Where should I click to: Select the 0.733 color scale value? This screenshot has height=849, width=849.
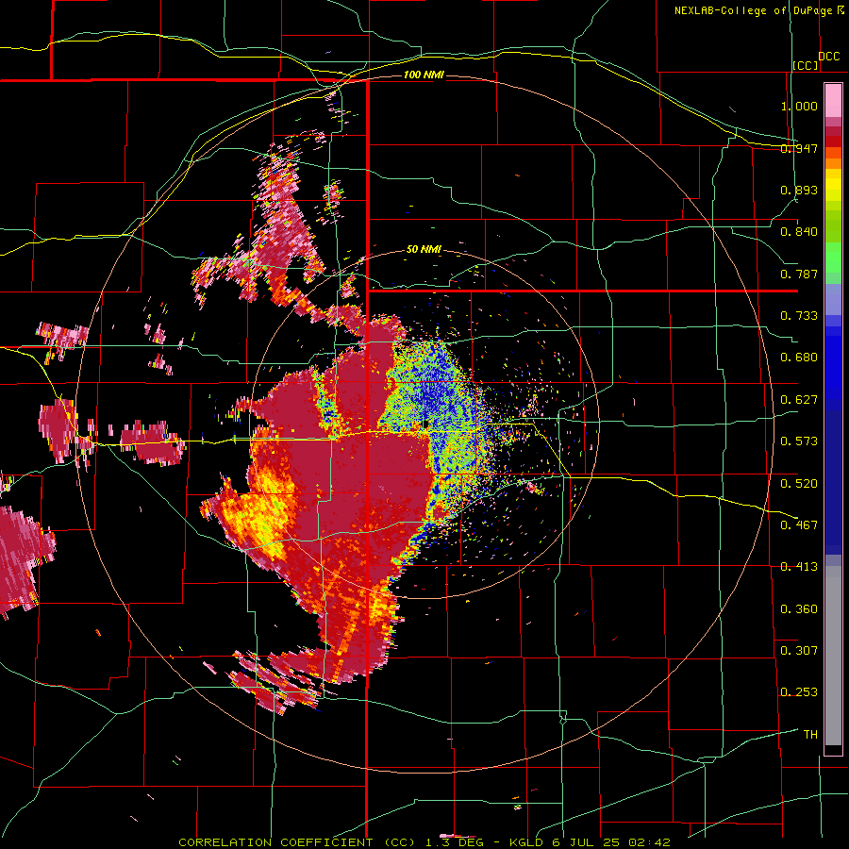coord(799,316)
